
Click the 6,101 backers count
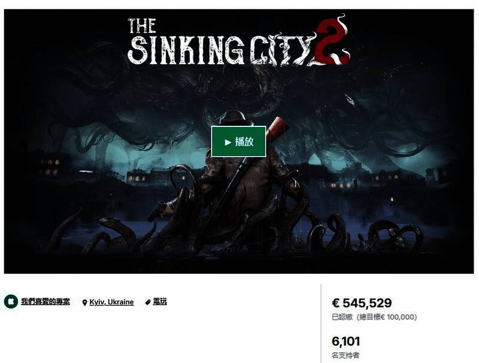346,341
